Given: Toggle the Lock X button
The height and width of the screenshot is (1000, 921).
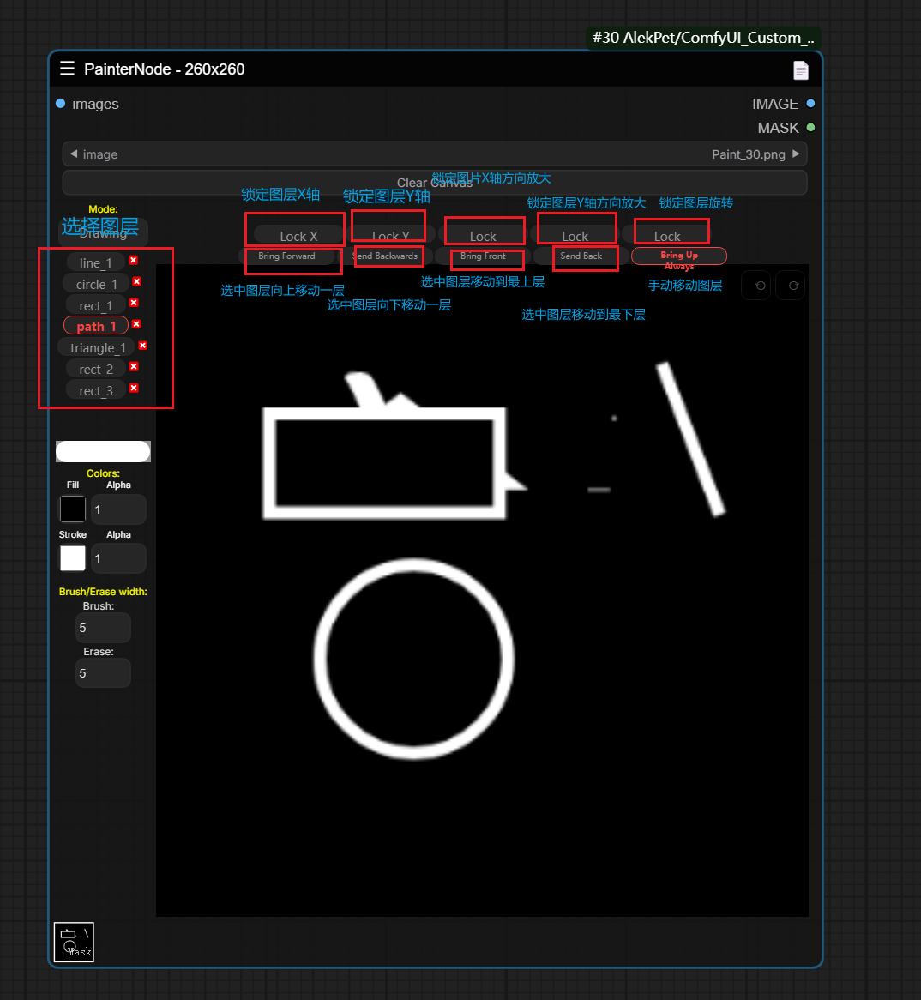Looking at the screenshot, I should pos(298,236).
